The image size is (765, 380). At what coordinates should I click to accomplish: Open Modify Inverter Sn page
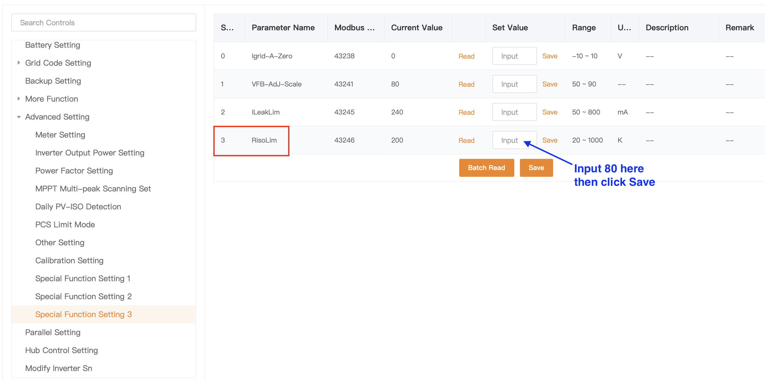pyautogui.click(x=58, y=368)
